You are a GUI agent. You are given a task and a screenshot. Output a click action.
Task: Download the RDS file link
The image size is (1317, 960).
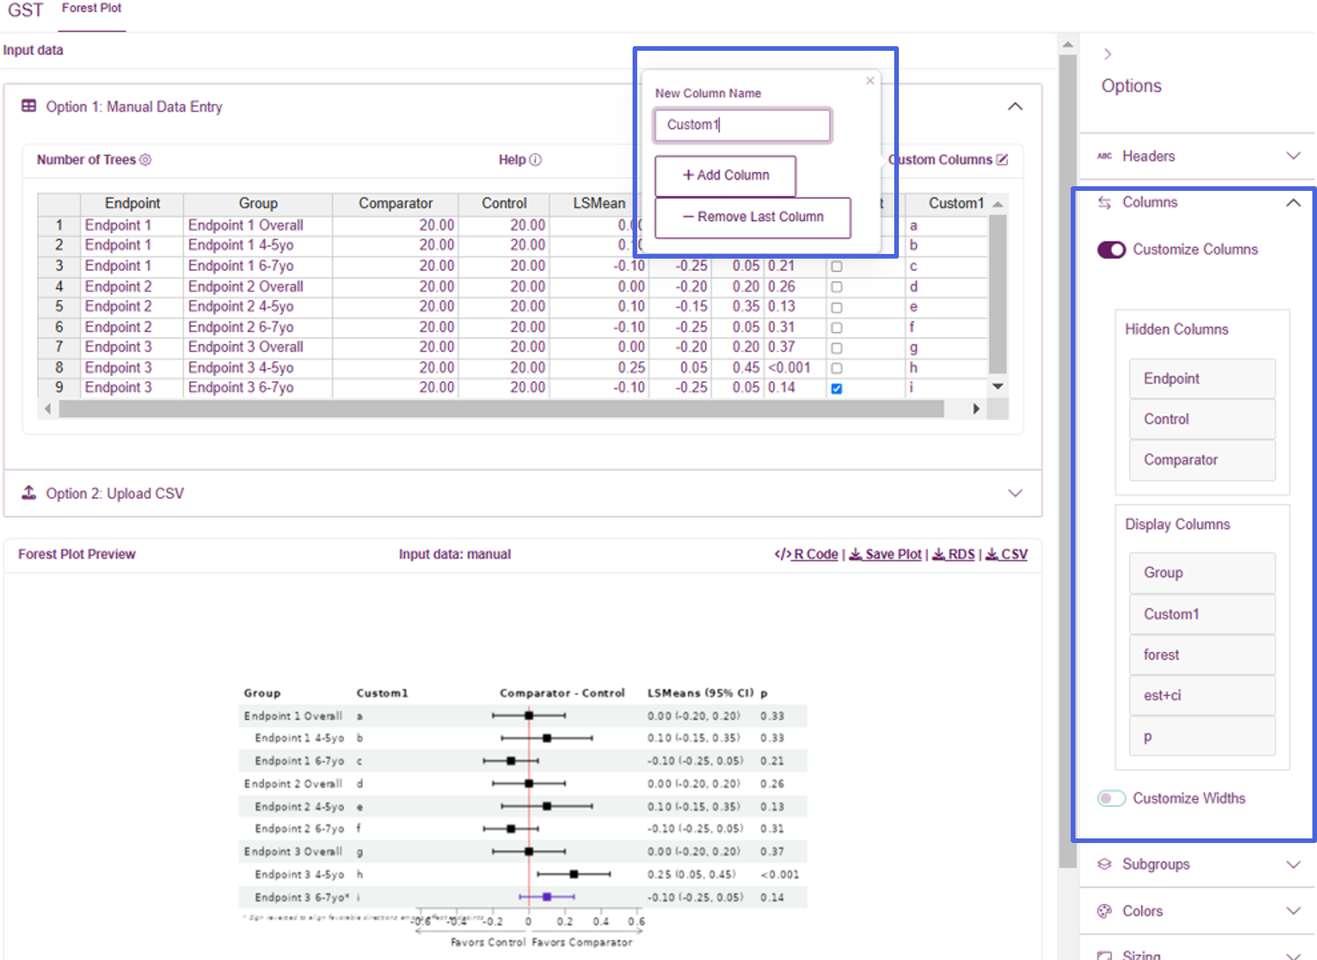[x=953, y=554]
